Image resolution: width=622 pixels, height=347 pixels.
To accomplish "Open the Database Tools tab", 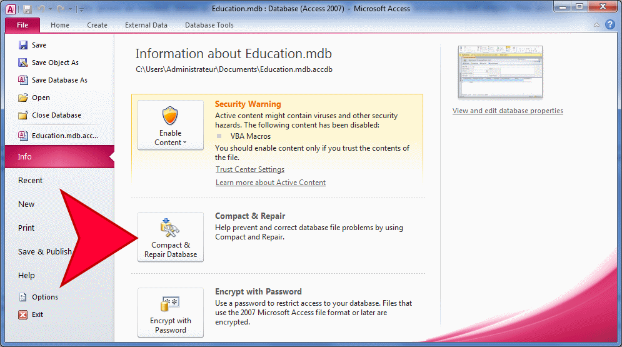I will point(209,25).
